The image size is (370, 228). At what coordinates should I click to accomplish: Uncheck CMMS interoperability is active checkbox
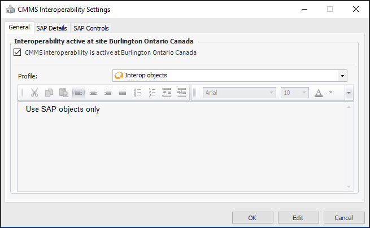tap(16, 52)
